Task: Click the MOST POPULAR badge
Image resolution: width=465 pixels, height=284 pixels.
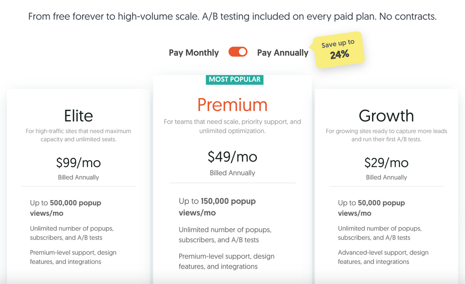Action: click(x=235, y=79)
